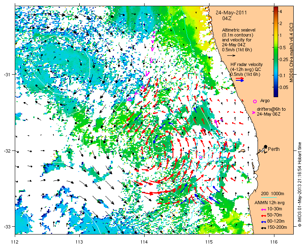Click the colorbar value 0.5

tap(283, 48)
